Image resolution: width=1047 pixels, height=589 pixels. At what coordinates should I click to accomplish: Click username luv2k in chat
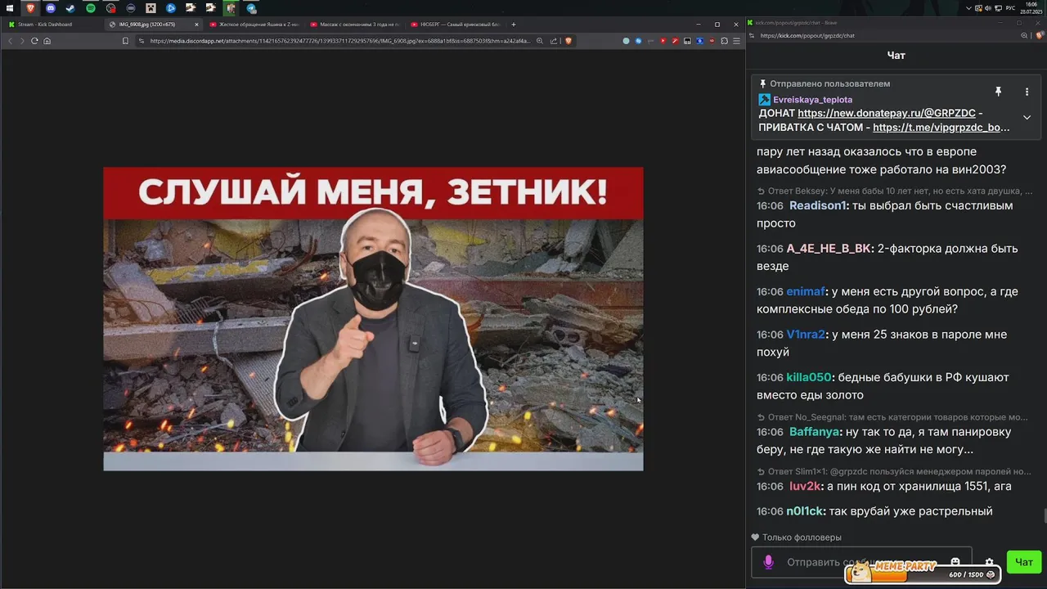pos(805,487)
